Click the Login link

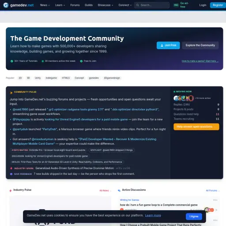click(x=203, y=5)
